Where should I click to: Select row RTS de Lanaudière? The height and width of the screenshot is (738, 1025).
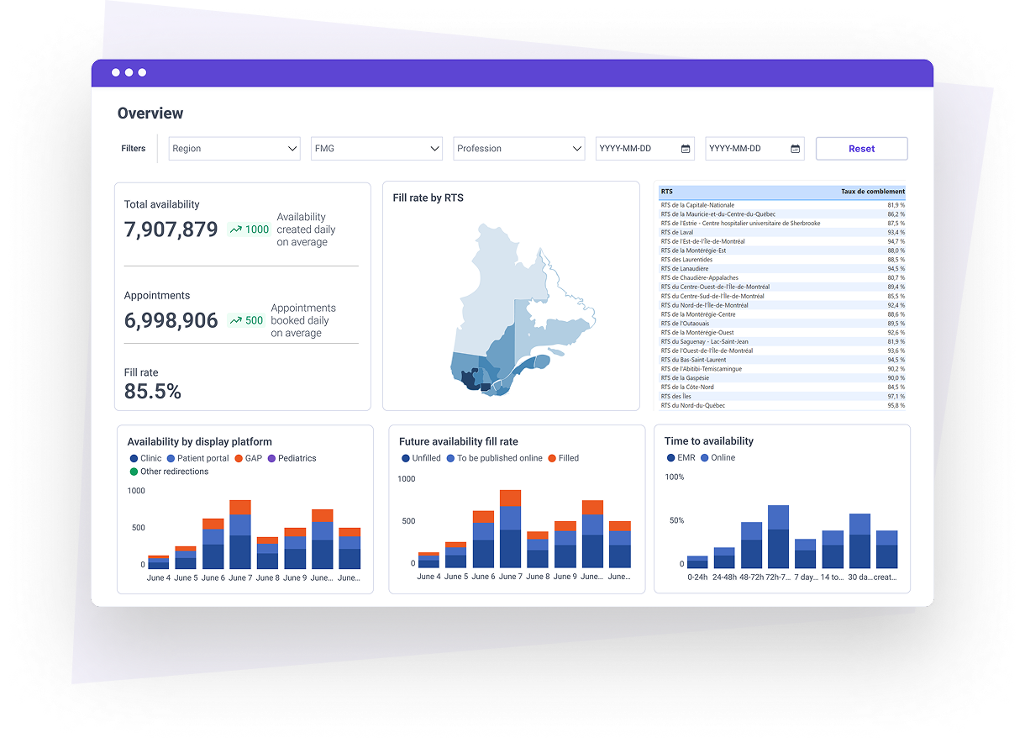point(782,269)
